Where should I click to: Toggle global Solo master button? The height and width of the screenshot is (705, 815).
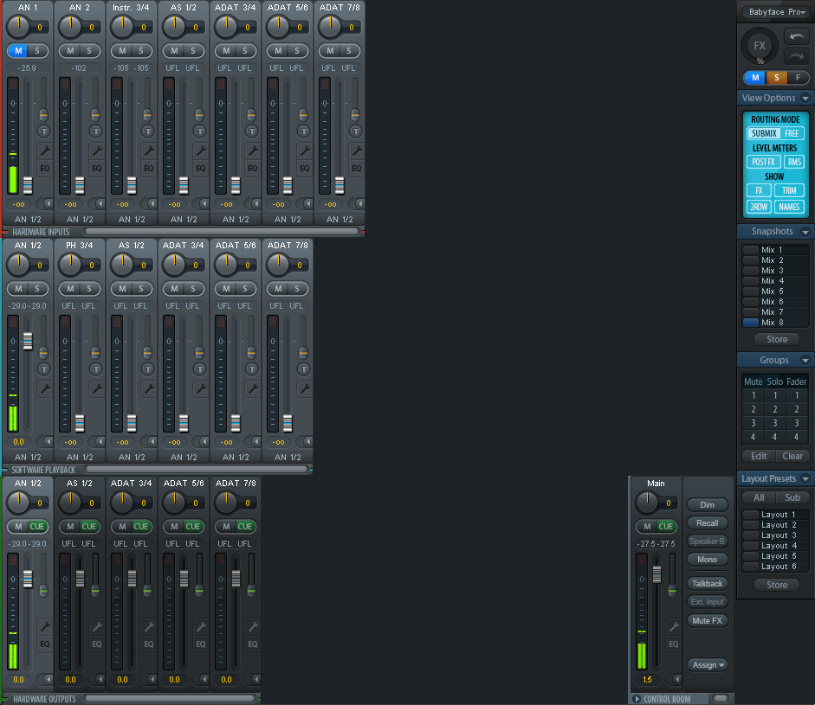[x=777, y=78]
